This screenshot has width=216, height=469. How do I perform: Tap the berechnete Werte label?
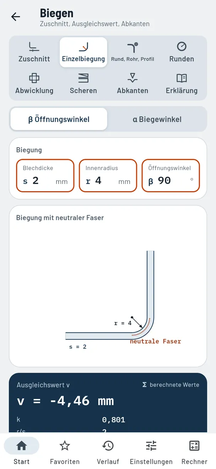click(x=170, y=385)
